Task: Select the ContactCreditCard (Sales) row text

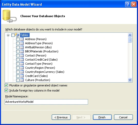Action: click(41, 60)
